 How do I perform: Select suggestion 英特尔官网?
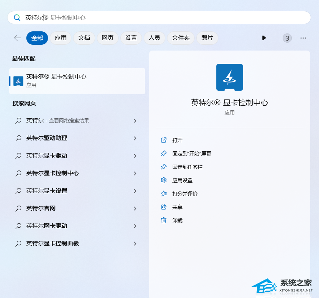(77, 209)
